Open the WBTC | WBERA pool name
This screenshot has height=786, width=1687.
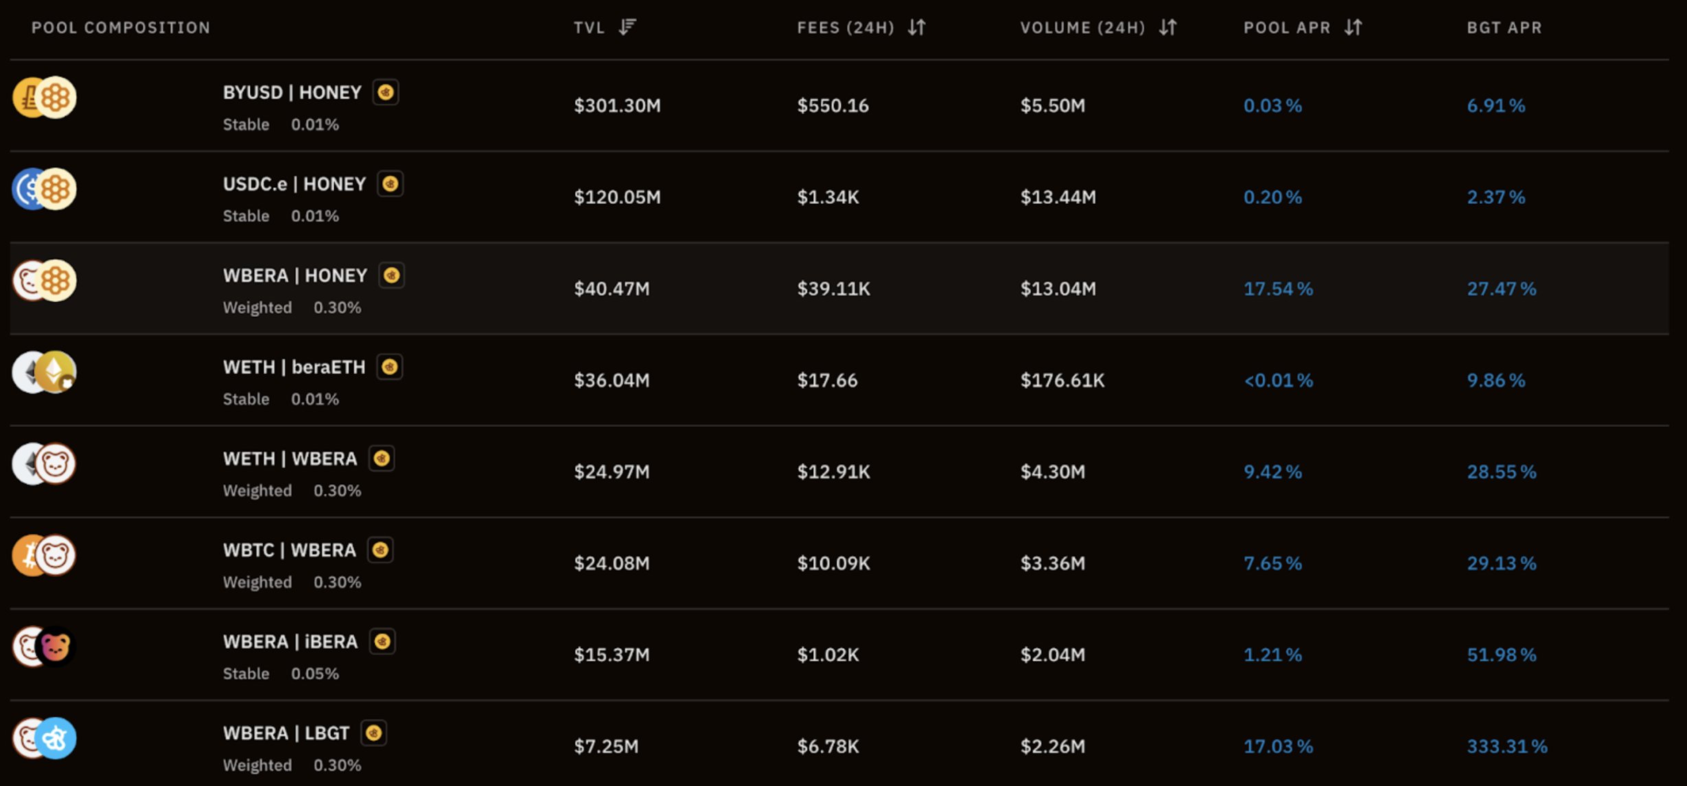click(290, 550)
